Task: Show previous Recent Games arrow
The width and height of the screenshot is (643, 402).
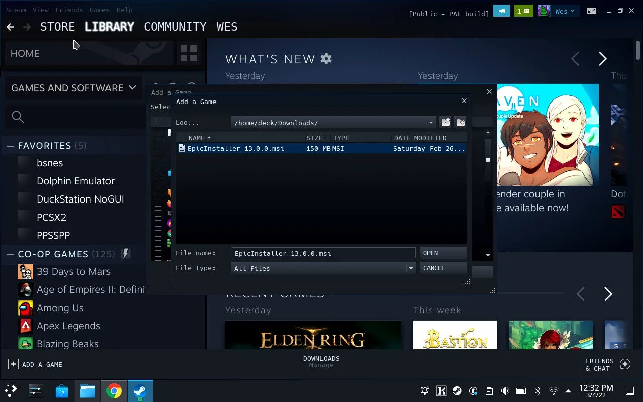Action: pyautogui.click(x=581, y=294)
